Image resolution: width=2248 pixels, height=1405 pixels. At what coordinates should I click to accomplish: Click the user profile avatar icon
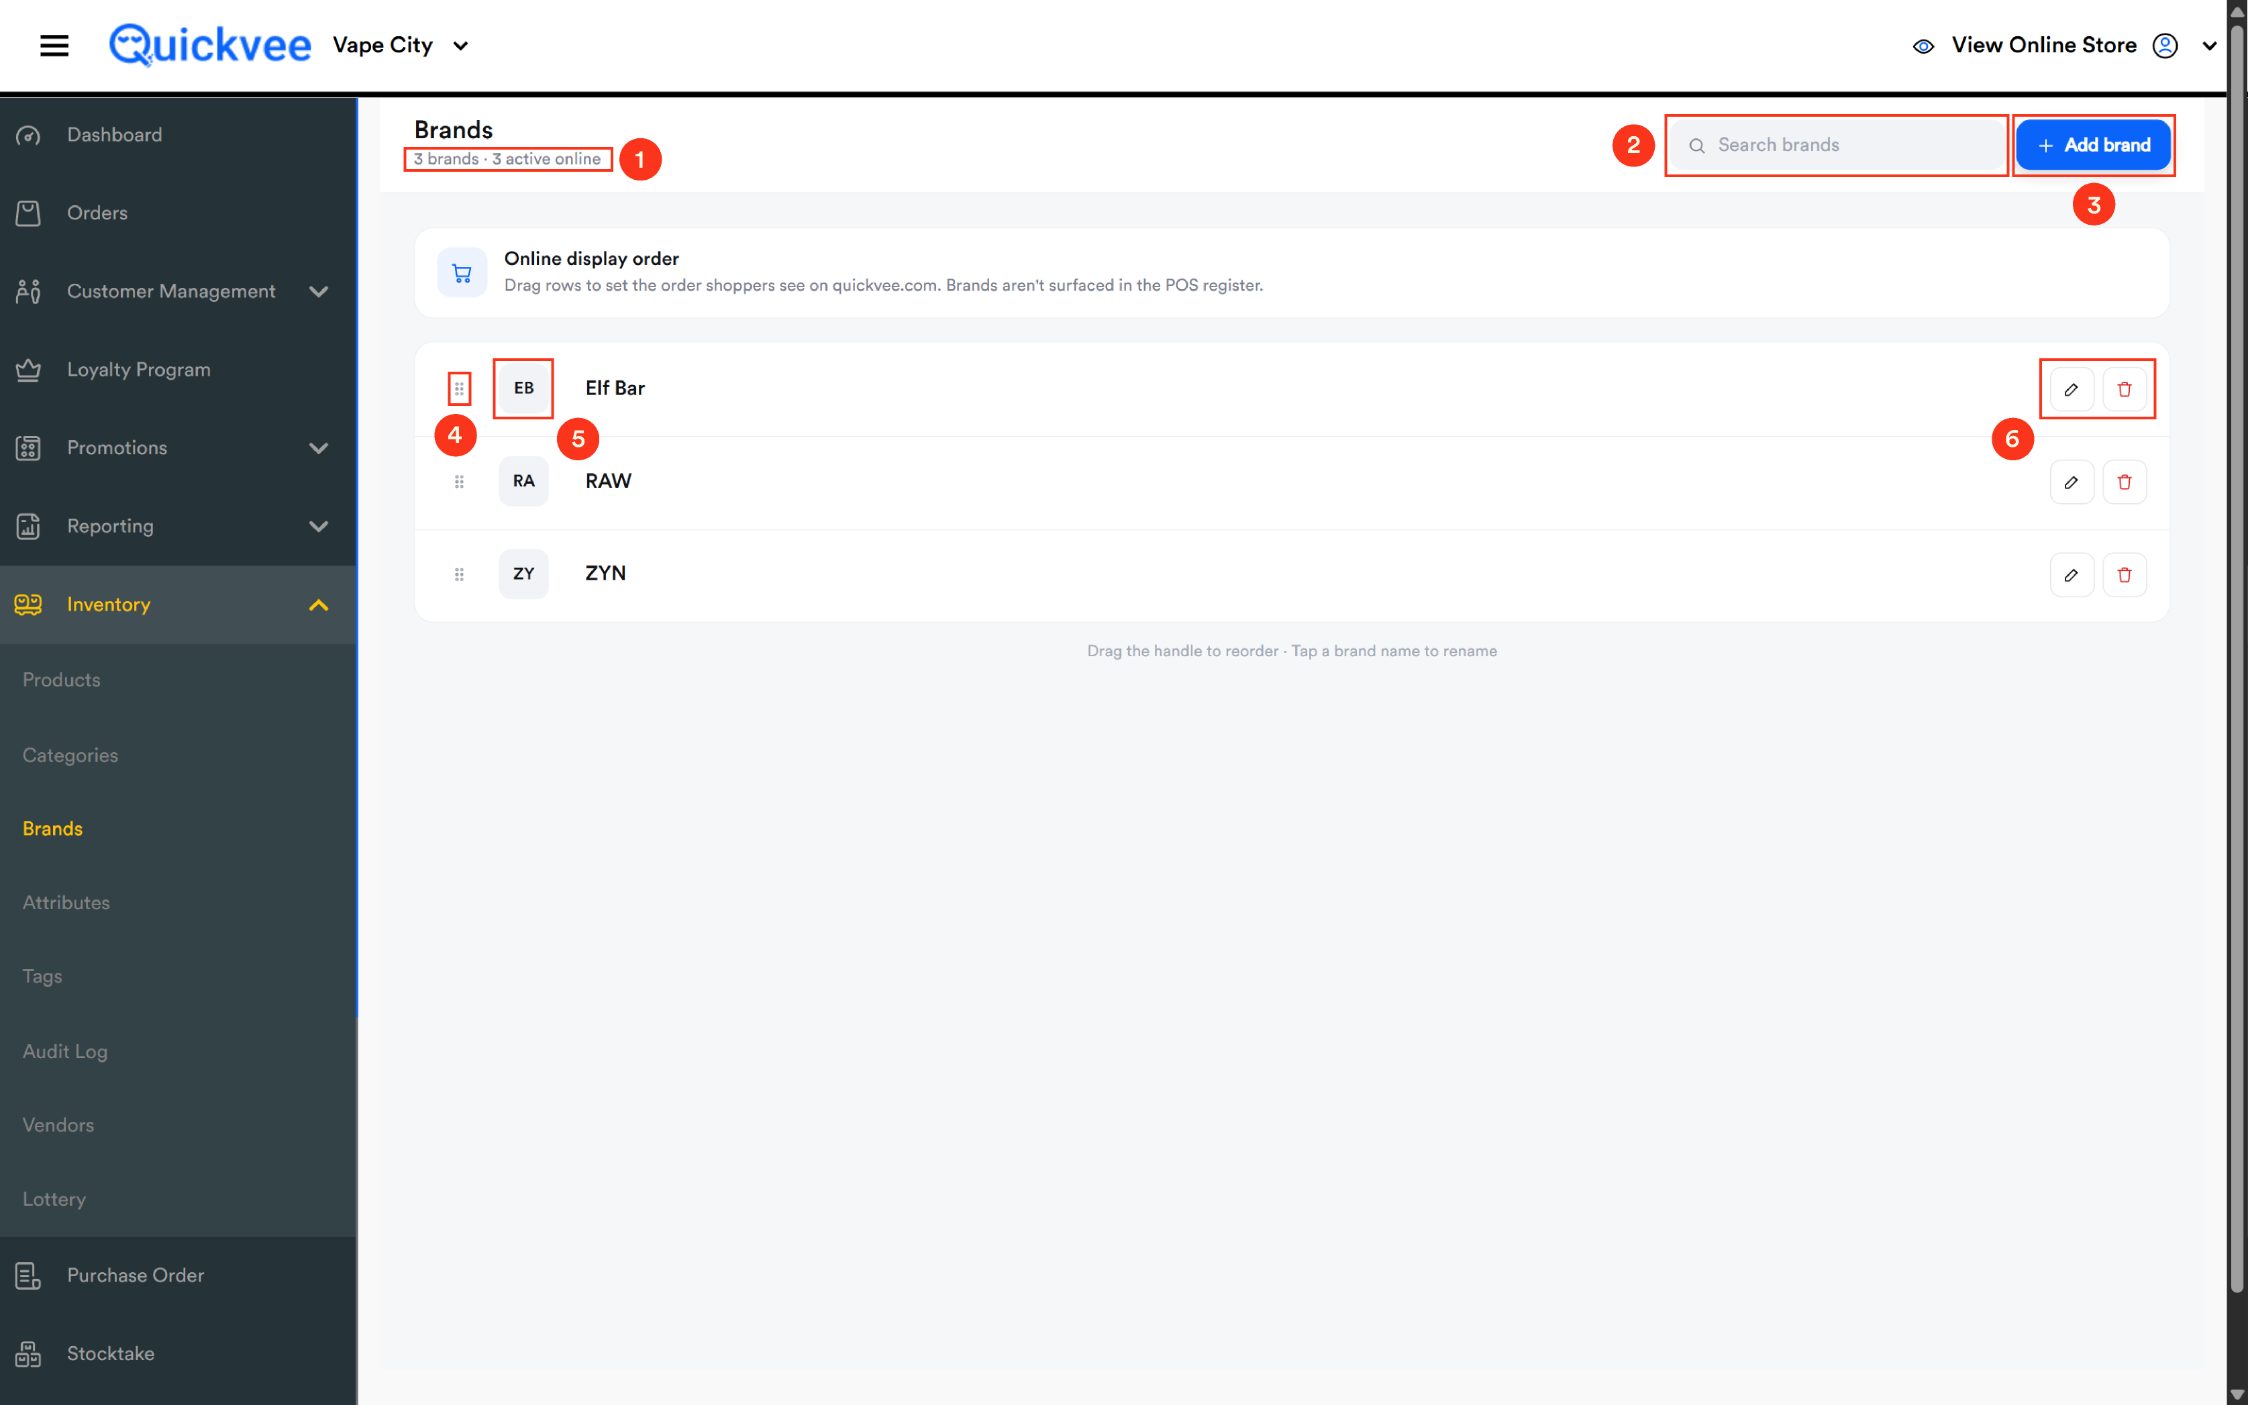2165,44
